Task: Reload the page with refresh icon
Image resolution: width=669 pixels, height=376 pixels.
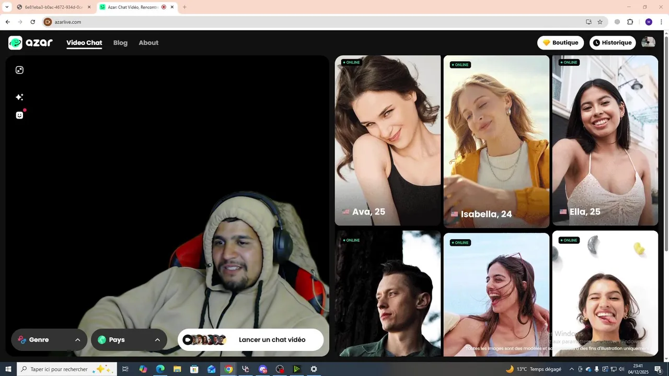Action: 32,22
